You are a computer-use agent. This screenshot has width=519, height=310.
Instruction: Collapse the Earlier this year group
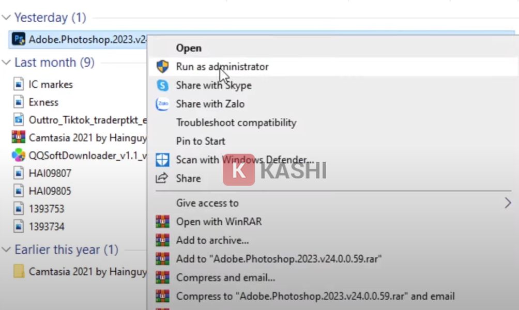click(6, 250)
